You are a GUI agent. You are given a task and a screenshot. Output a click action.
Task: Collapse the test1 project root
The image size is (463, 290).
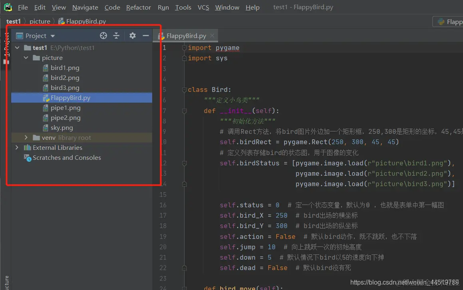point(17,48)
